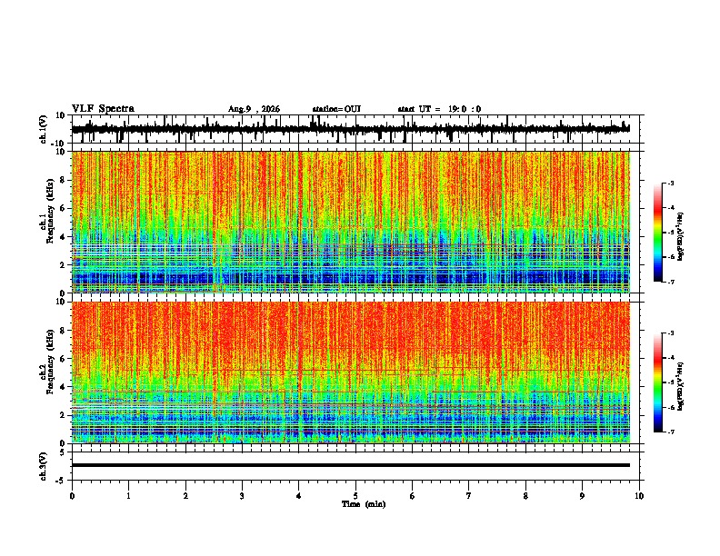Click the "Time (min)" axis label
The height and width of the screenshot is (556, 720).
(364, 504)
